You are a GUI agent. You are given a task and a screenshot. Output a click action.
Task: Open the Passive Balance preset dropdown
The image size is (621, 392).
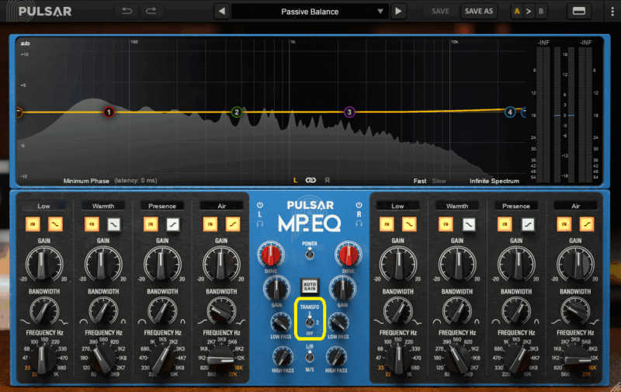[x=310, y=12]
